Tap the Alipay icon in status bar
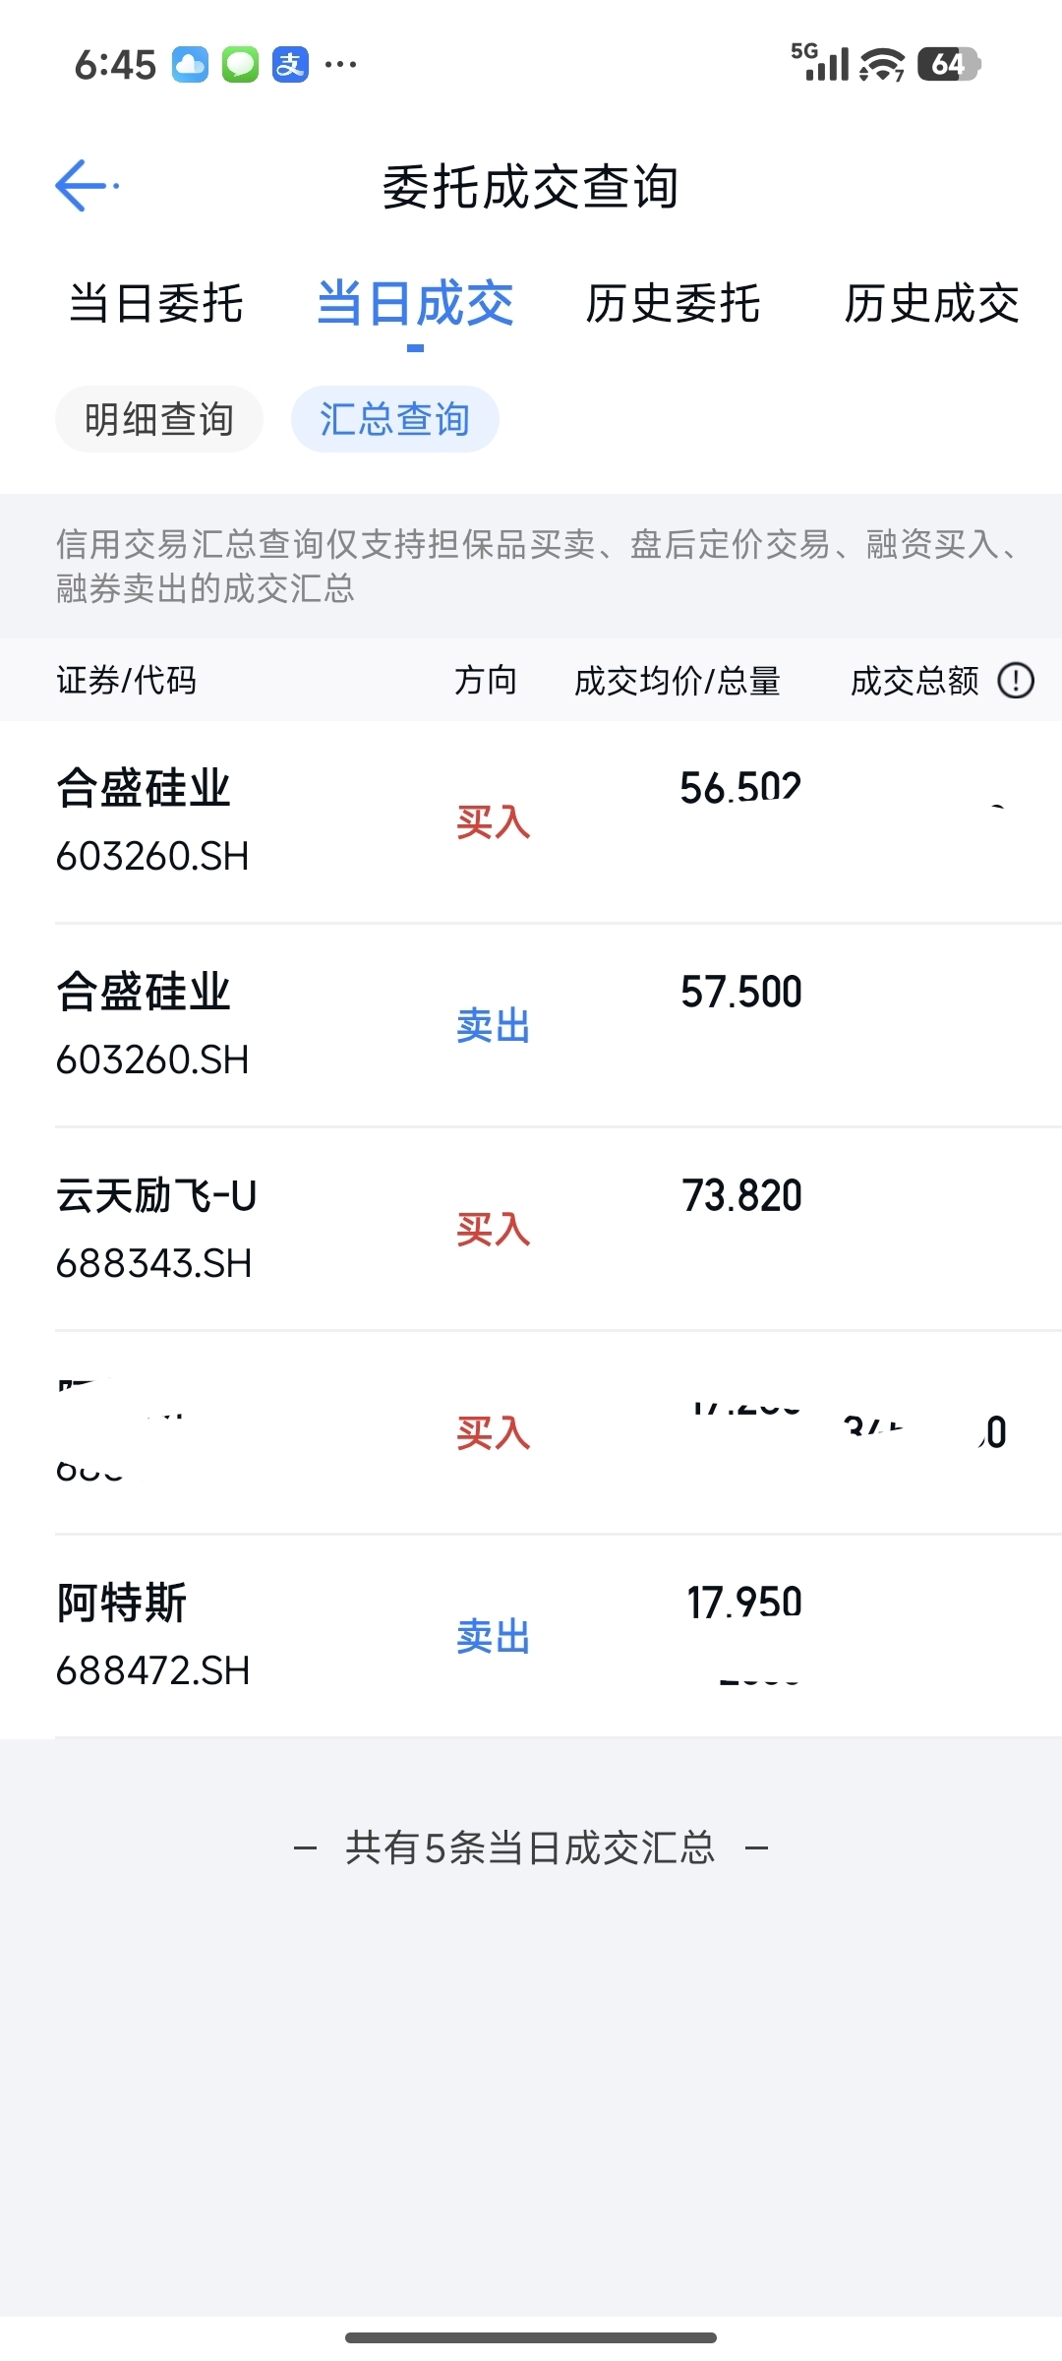The image size is (1062, 2361). 290,65
